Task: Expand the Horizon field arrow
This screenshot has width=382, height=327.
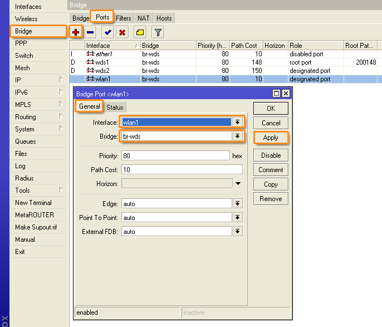Action: click(238, 183)
